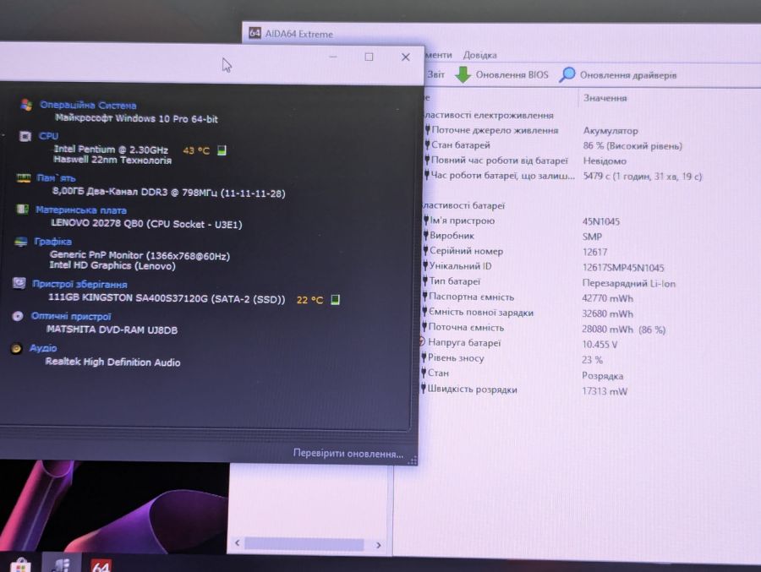
Task: Click the Оновлення драйверів magnifier icon
Action: [567, 74]
